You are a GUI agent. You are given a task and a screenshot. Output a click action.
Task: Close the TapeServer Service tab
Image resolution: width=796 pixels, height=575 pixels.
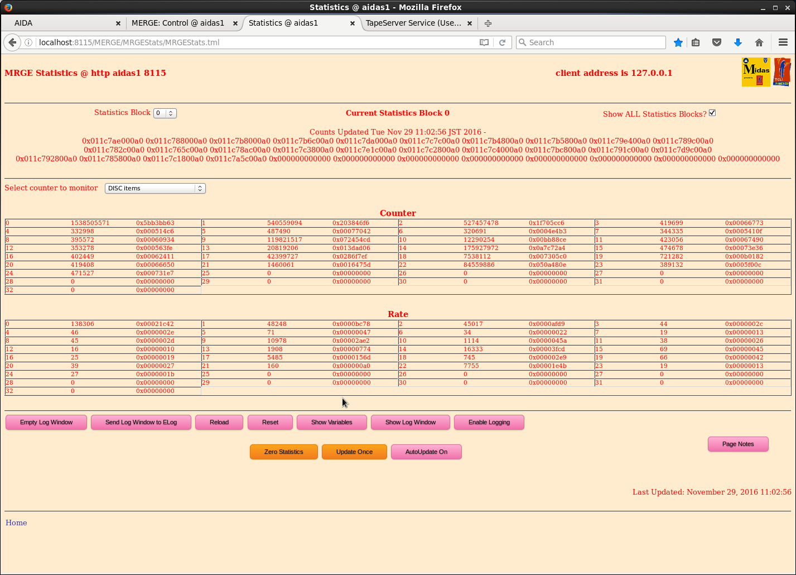coord(470,23)
